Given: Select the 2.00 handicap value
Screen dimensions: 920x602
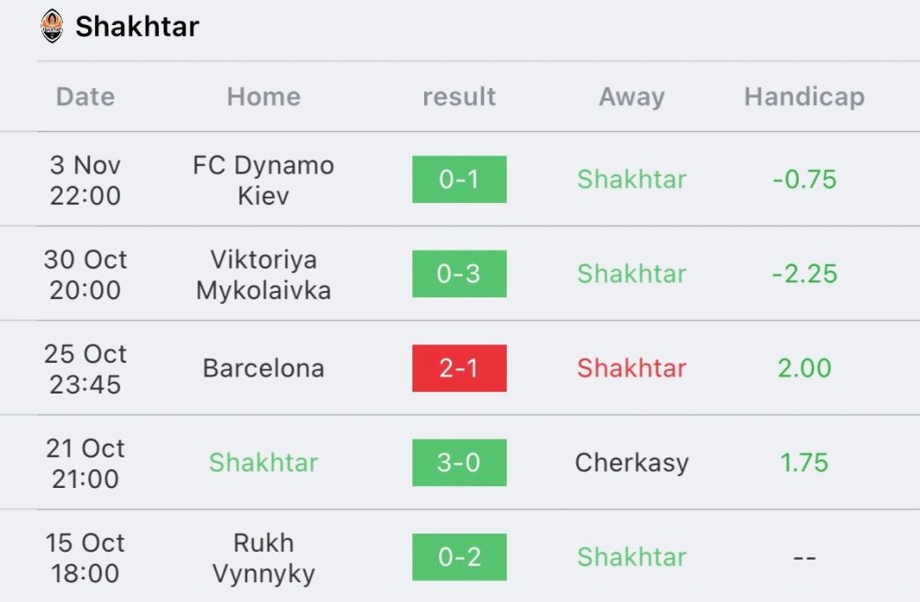Looking at the screenshot, I should pyautogui.click(x=804, y=368).
